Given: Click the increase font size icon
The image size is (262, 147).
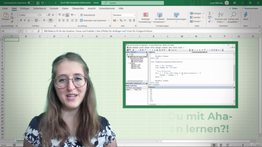Looking at the screenshot, I should [49, 15].
